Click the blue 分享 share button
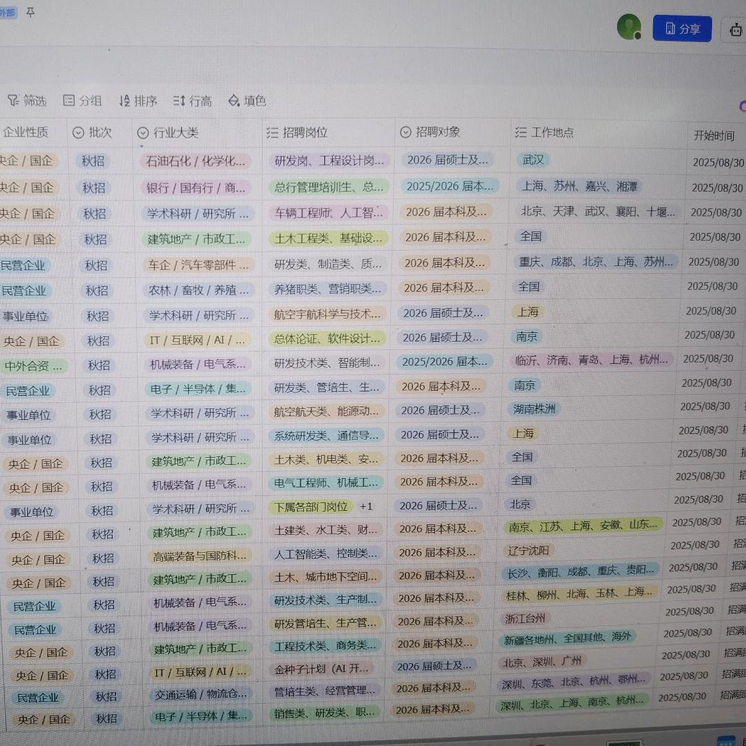The height and width of the screenshot is (746, 746). pos(682,28)
